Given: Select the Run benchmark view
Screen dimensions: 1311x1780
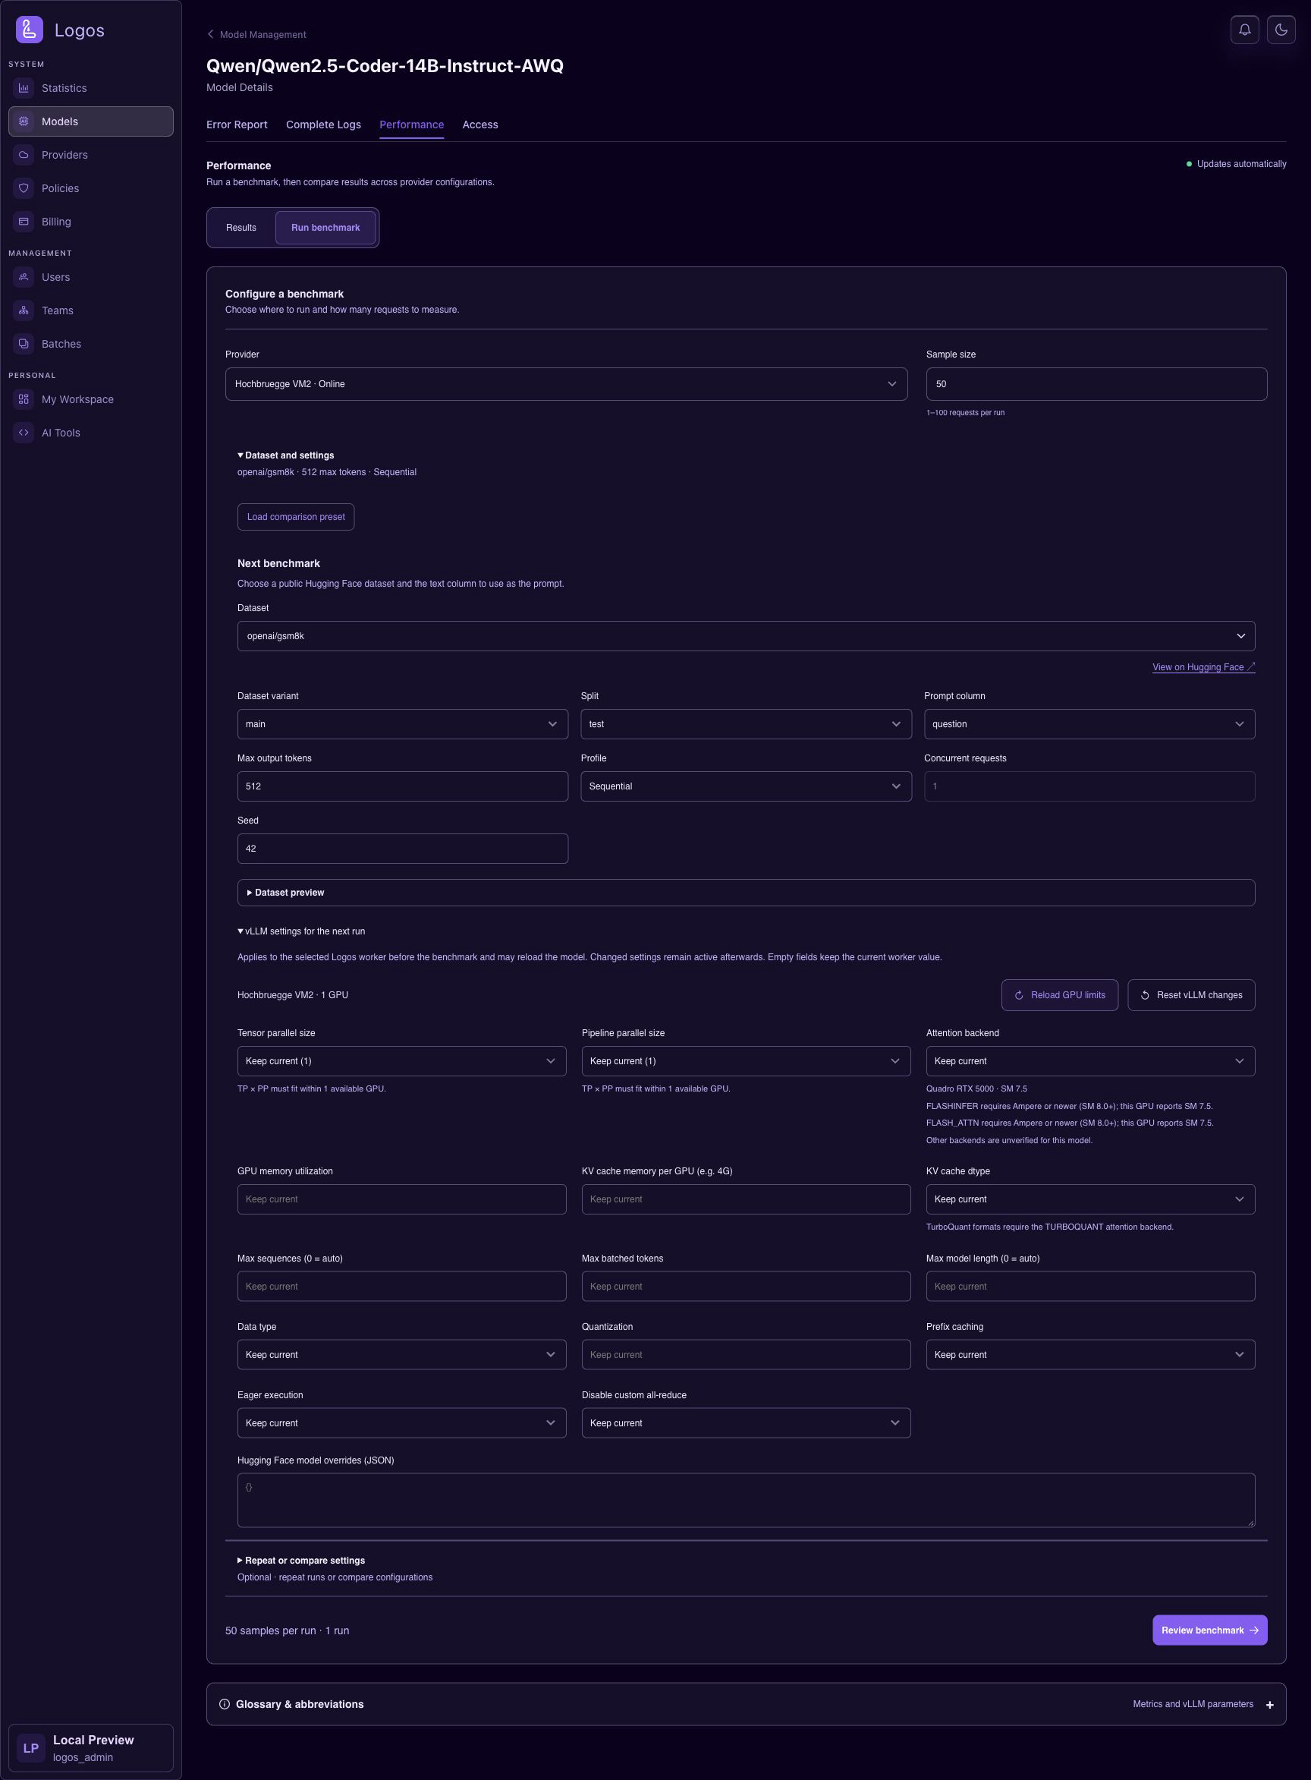Looking at the screenshot, I should click(325, 228).
